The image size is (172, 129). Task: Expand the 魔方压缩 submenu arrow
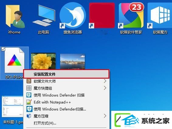[105, 116]
